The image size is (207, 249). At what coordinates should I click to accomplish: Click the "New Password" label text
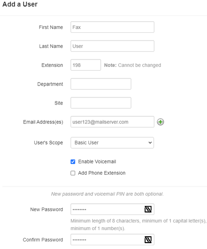(47, 209)
